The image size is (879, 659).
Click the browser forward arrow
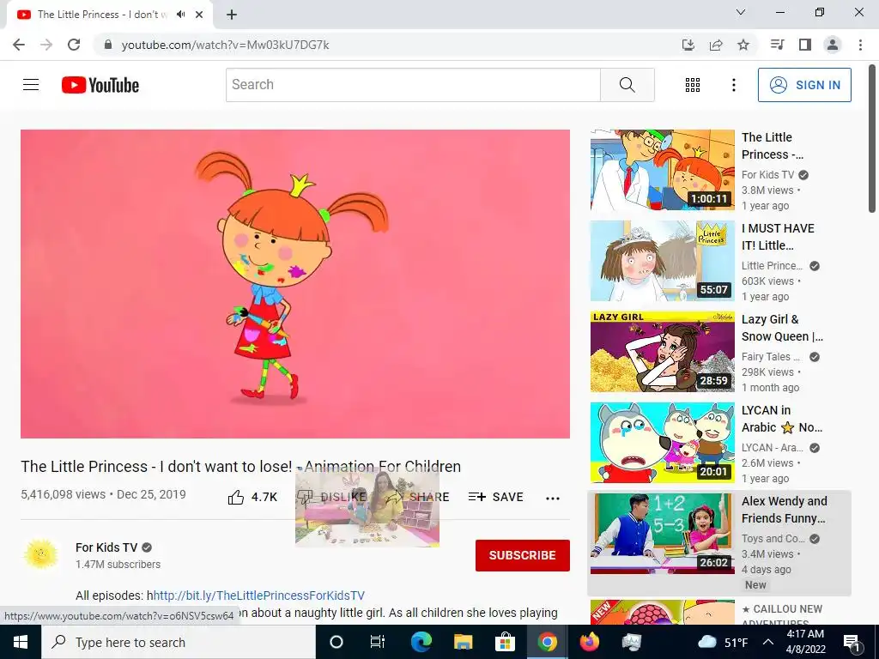tap(46, 45)
